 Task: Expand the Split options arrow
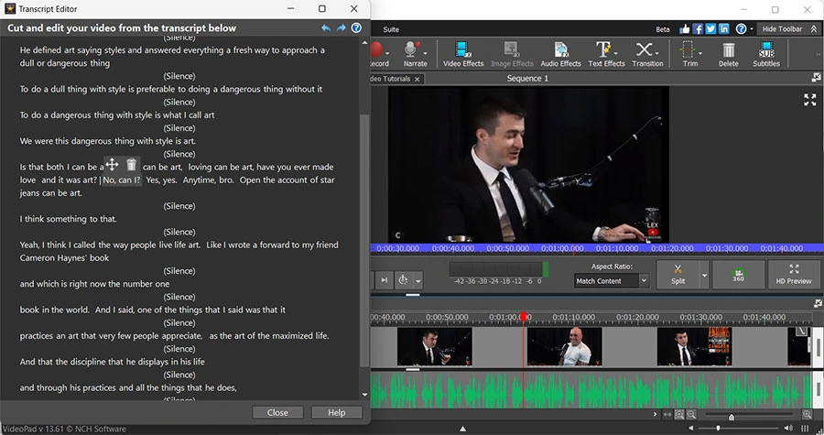coord(704,275)
